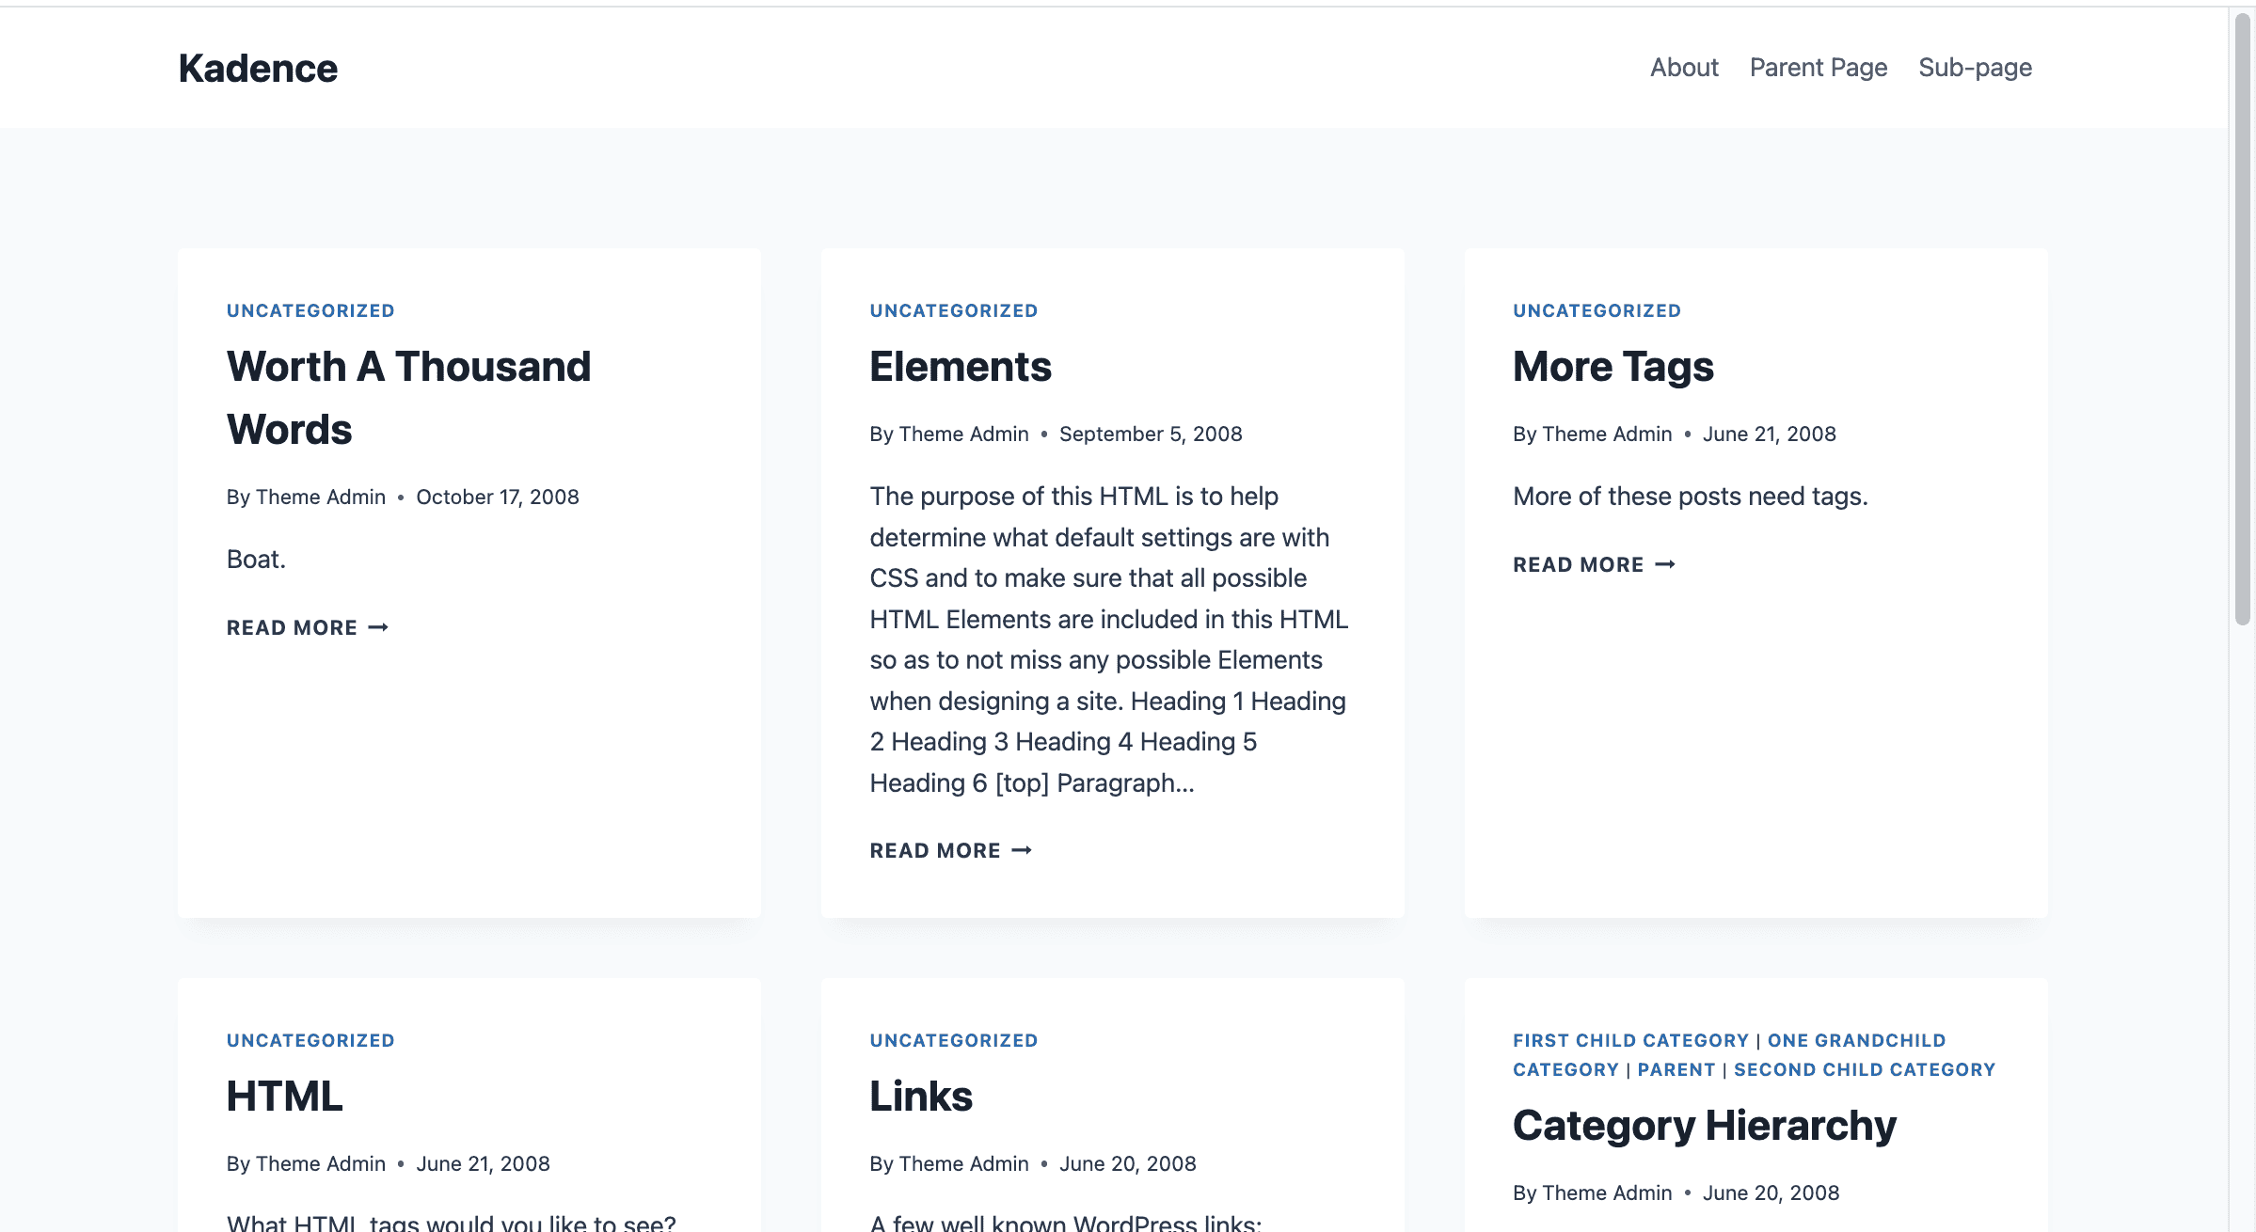Open the More Tags post title
Screen dimensions: 2256x1232
click(x=1613, y=366)
